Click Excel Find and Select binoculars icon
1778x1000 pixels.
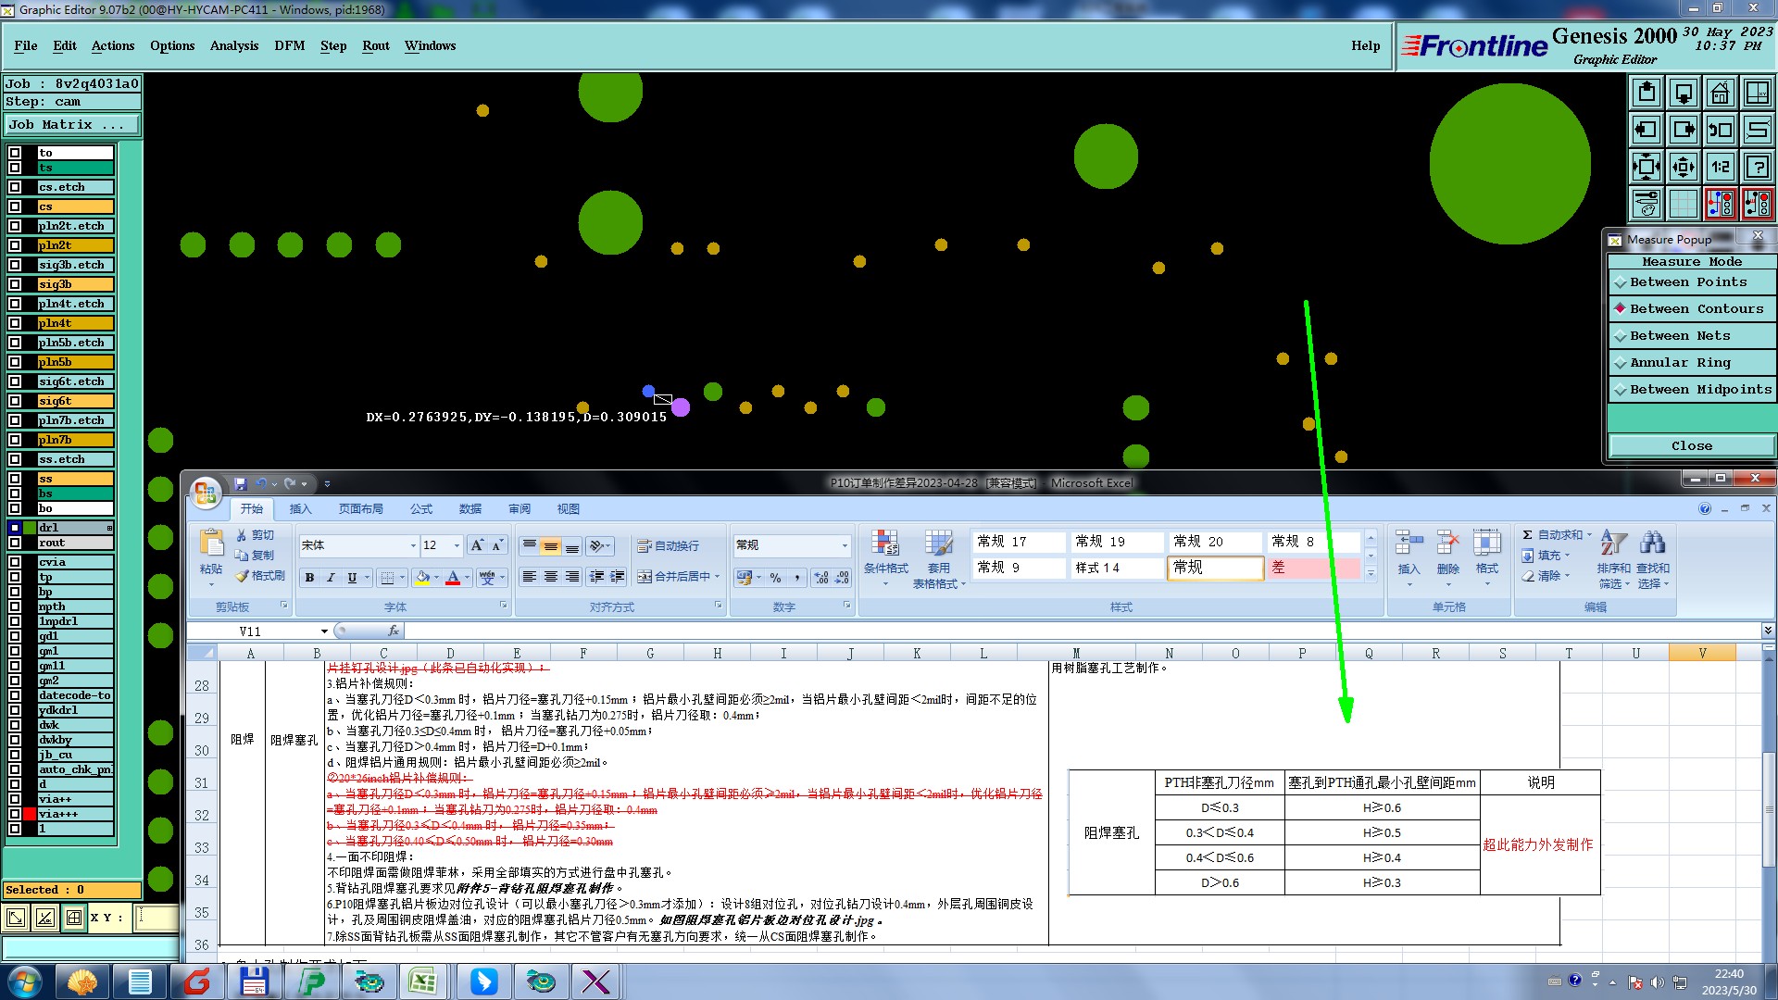point(1652,543)
